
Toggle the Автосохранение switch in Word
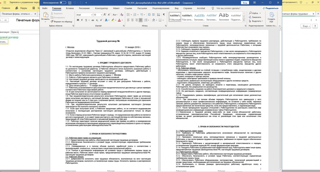63,3
